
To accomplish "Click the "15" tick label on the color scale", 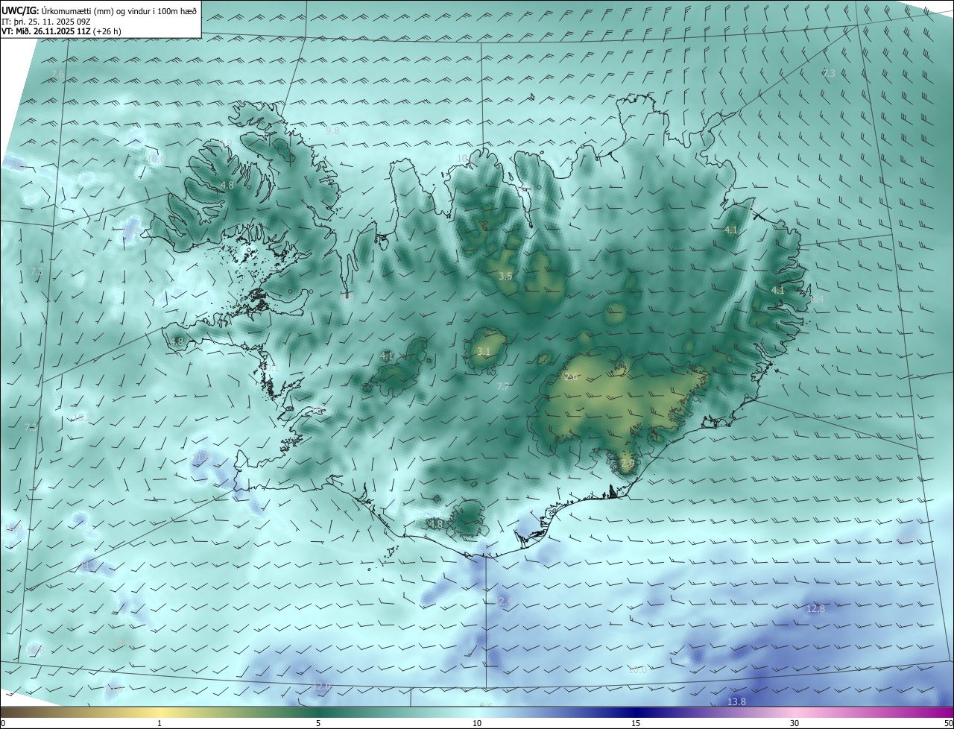I will click(x=636, y=723).
